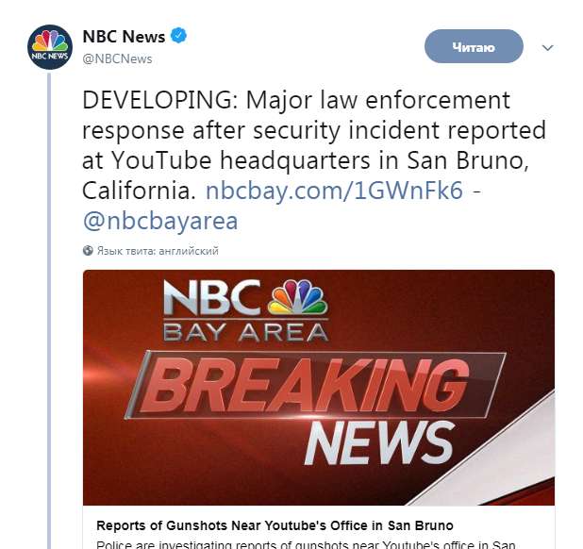Click the @NBCNews handle

[117, 58]
